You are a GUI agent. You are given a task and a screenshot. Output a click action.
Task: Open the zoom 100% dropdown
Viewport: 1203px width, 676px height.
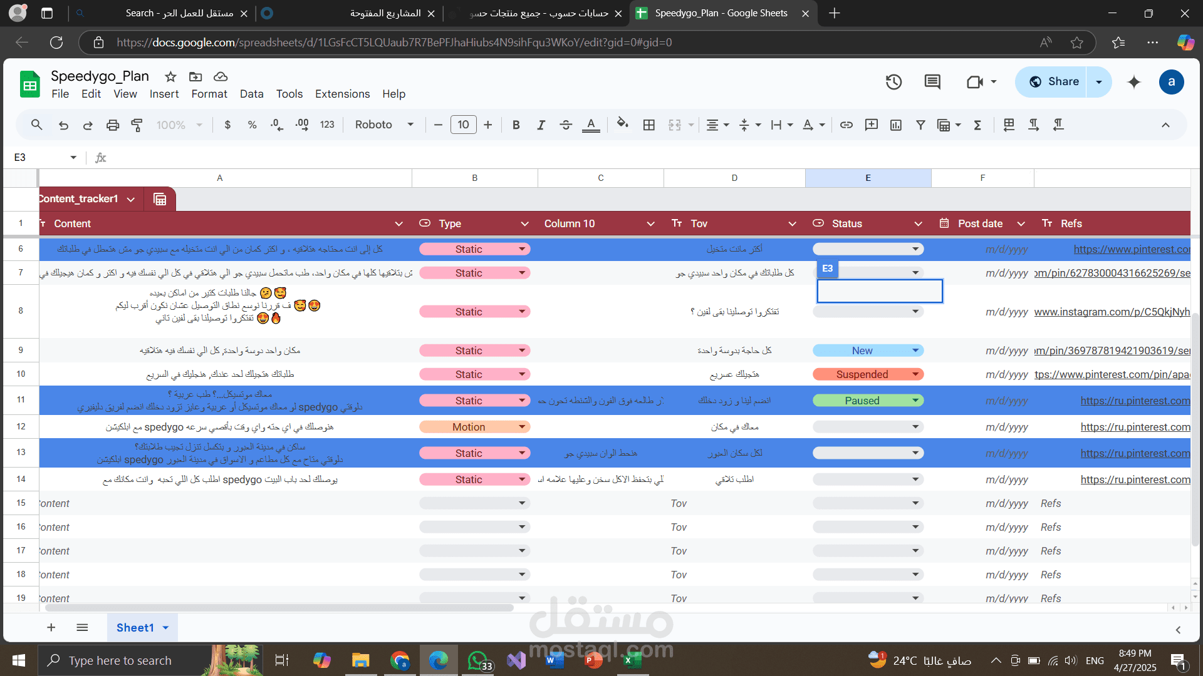[179, 125]
